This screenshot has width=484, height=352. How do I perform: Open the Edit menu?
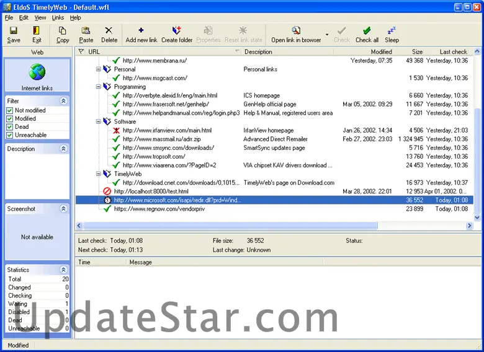pos(24,17)
